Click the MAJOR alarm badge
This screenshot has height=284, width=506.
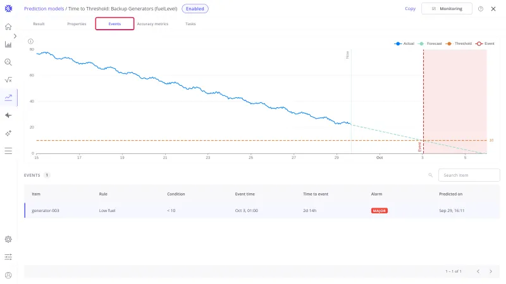click(x=379, y=211)
